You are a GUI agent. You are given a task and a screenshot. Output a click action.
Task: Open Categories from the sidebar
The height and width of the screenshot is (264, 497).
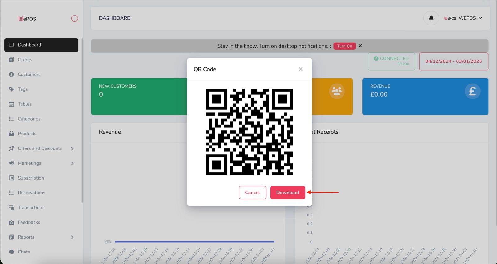29,119
